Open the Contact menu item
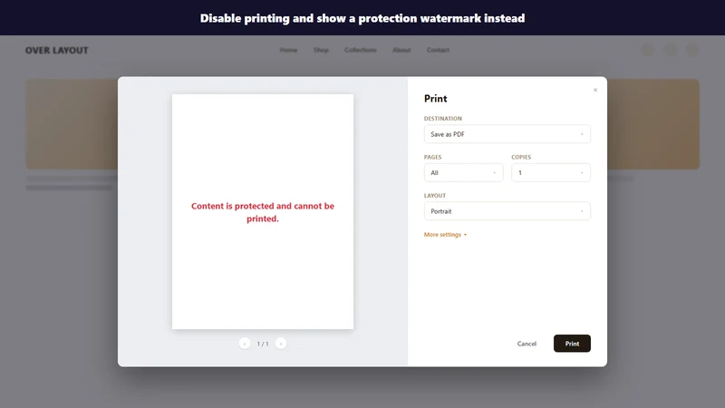The width and height of the screenshot is (725, 408). point(438,50)
